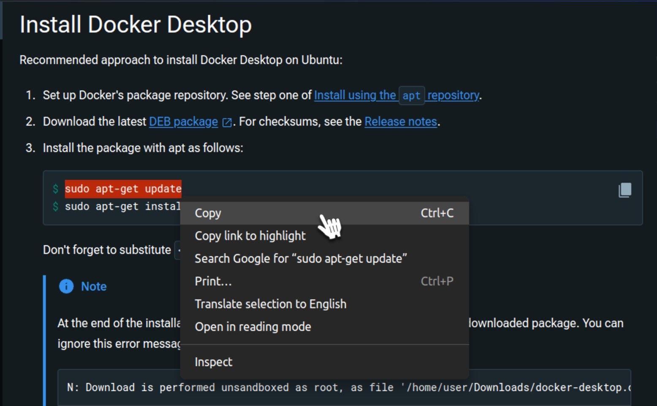The width and height of the screenshot is (657, 406).
Task: Select Translate selection to English
Action: click(x=325, y=304)
